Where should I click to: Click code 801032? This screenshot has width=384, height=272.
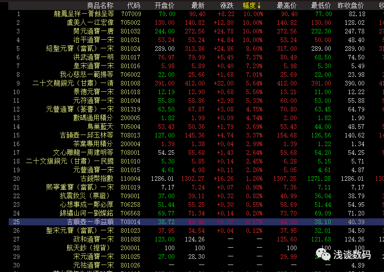point(130,31)
